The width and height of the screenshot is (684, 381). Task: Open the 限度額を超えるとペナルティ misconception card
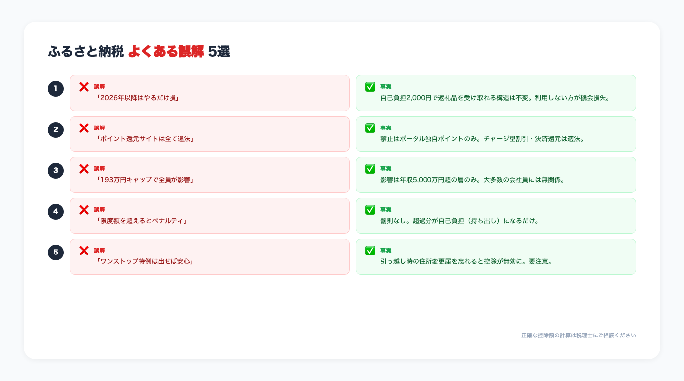pos(210,215)
